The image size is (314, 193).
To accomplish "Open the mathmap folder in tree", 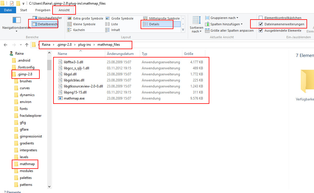I will click(27, 164).
